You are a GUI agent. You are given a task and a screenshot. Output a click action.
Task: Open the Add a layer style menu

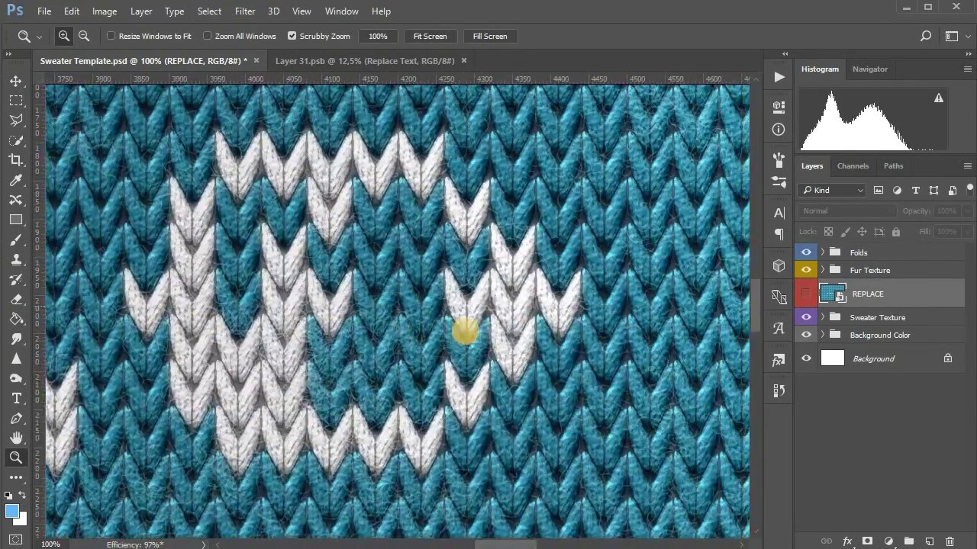click(x=847, y=541)
